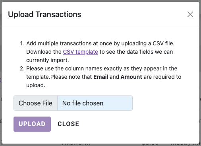The image size is (201, 146).
Task: Click the dialog header divider line
Action: 100,27
